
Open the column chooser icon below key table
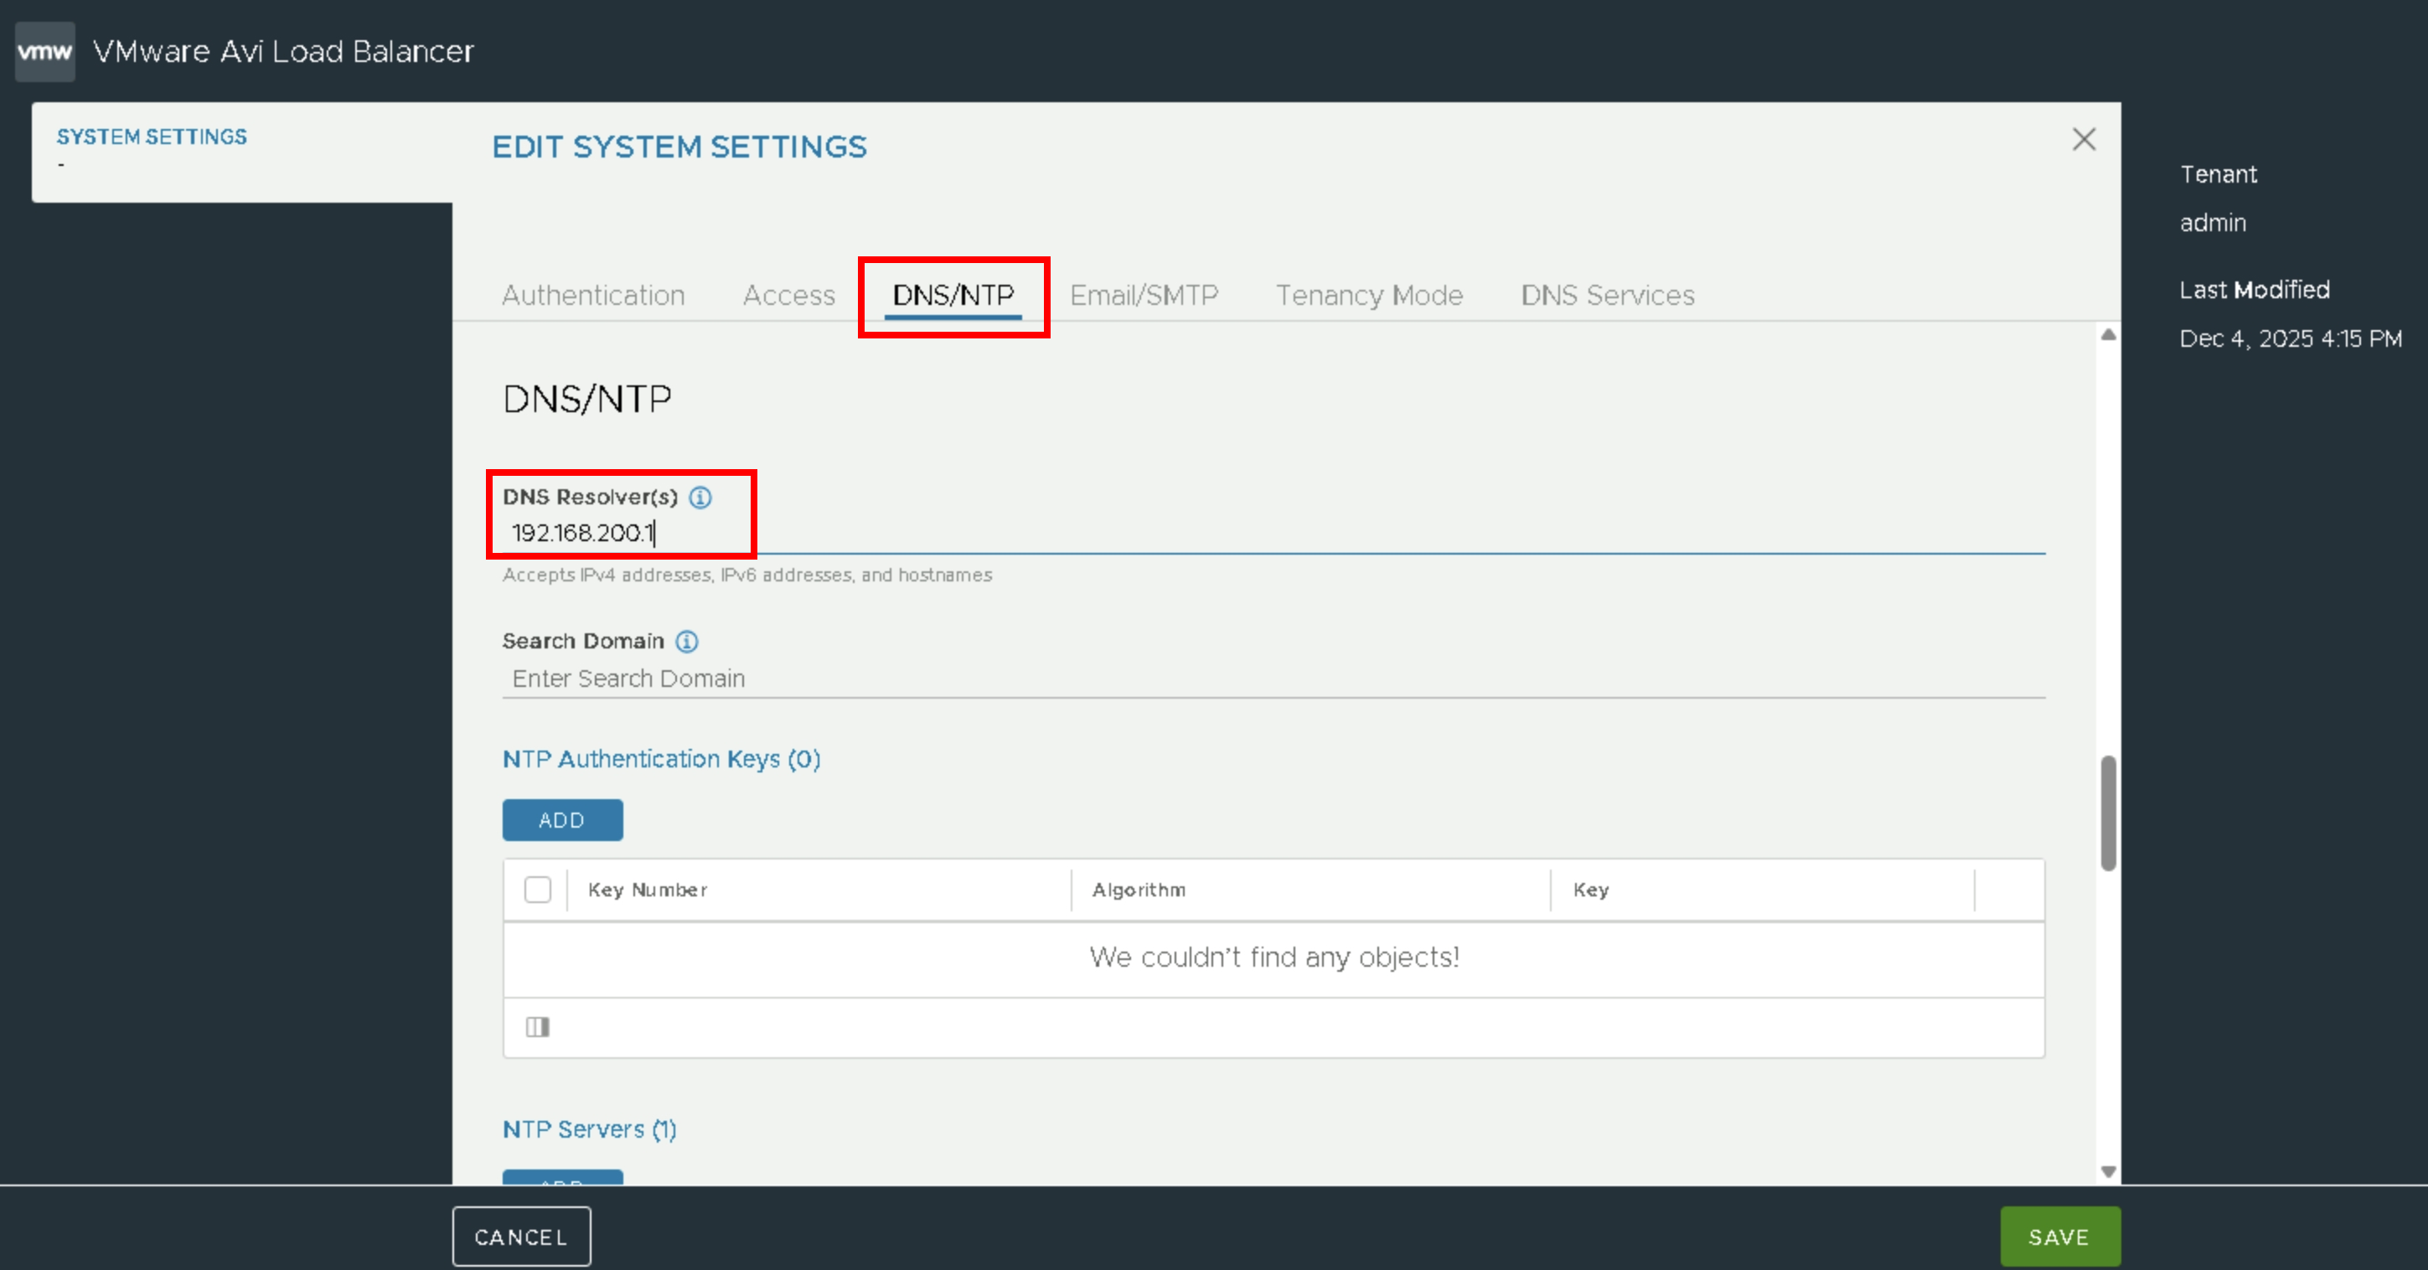[537, 1027]
